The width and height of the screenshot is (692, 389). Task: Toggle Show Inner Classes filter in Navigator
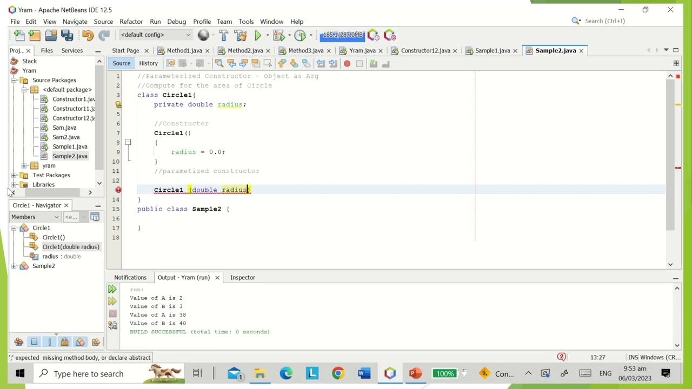tap(80, 341)
